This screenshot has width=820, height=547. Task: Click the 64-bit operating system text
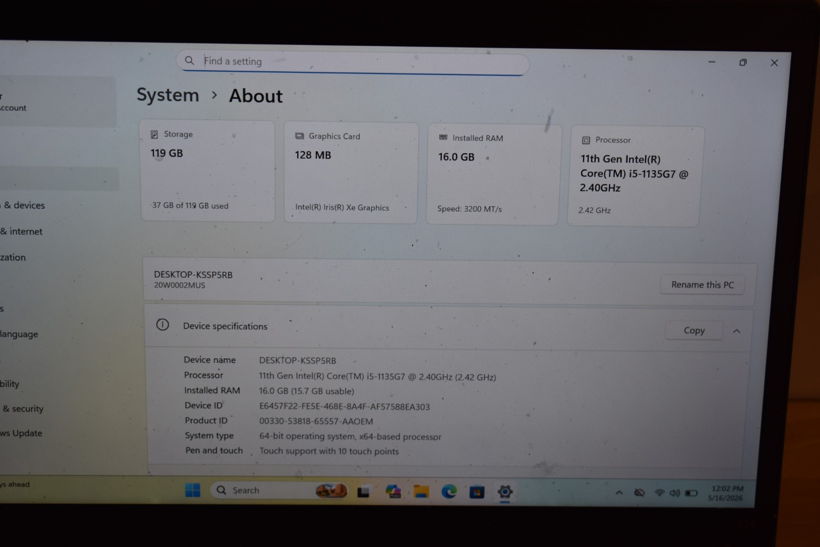coord(350,436)
